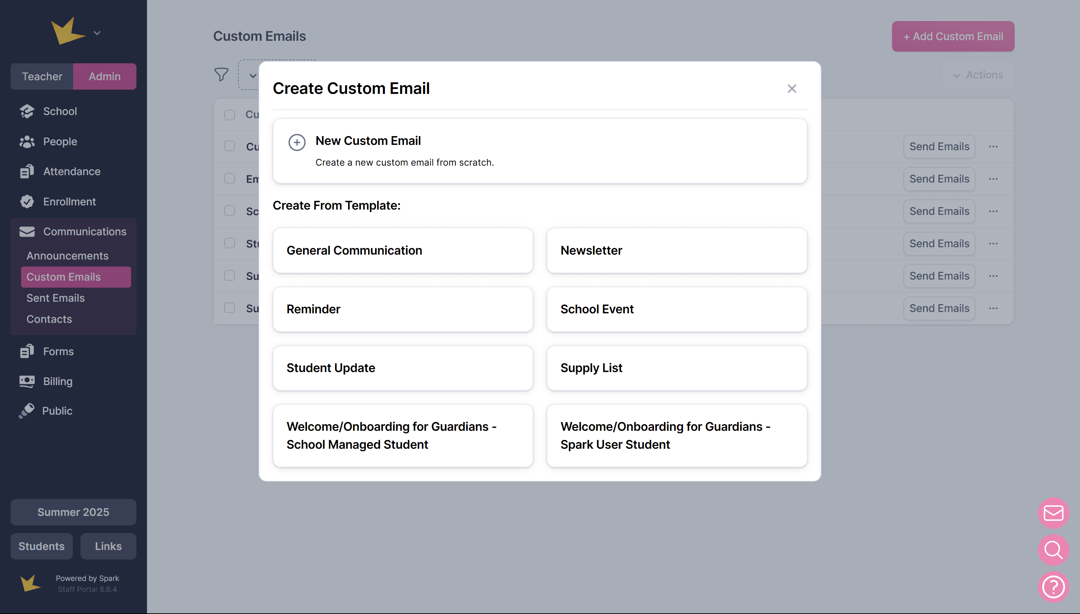Open Attendance from the sidebar
Image resolution: width=1080 pixels, height=614 pixels.
point(72,172)
